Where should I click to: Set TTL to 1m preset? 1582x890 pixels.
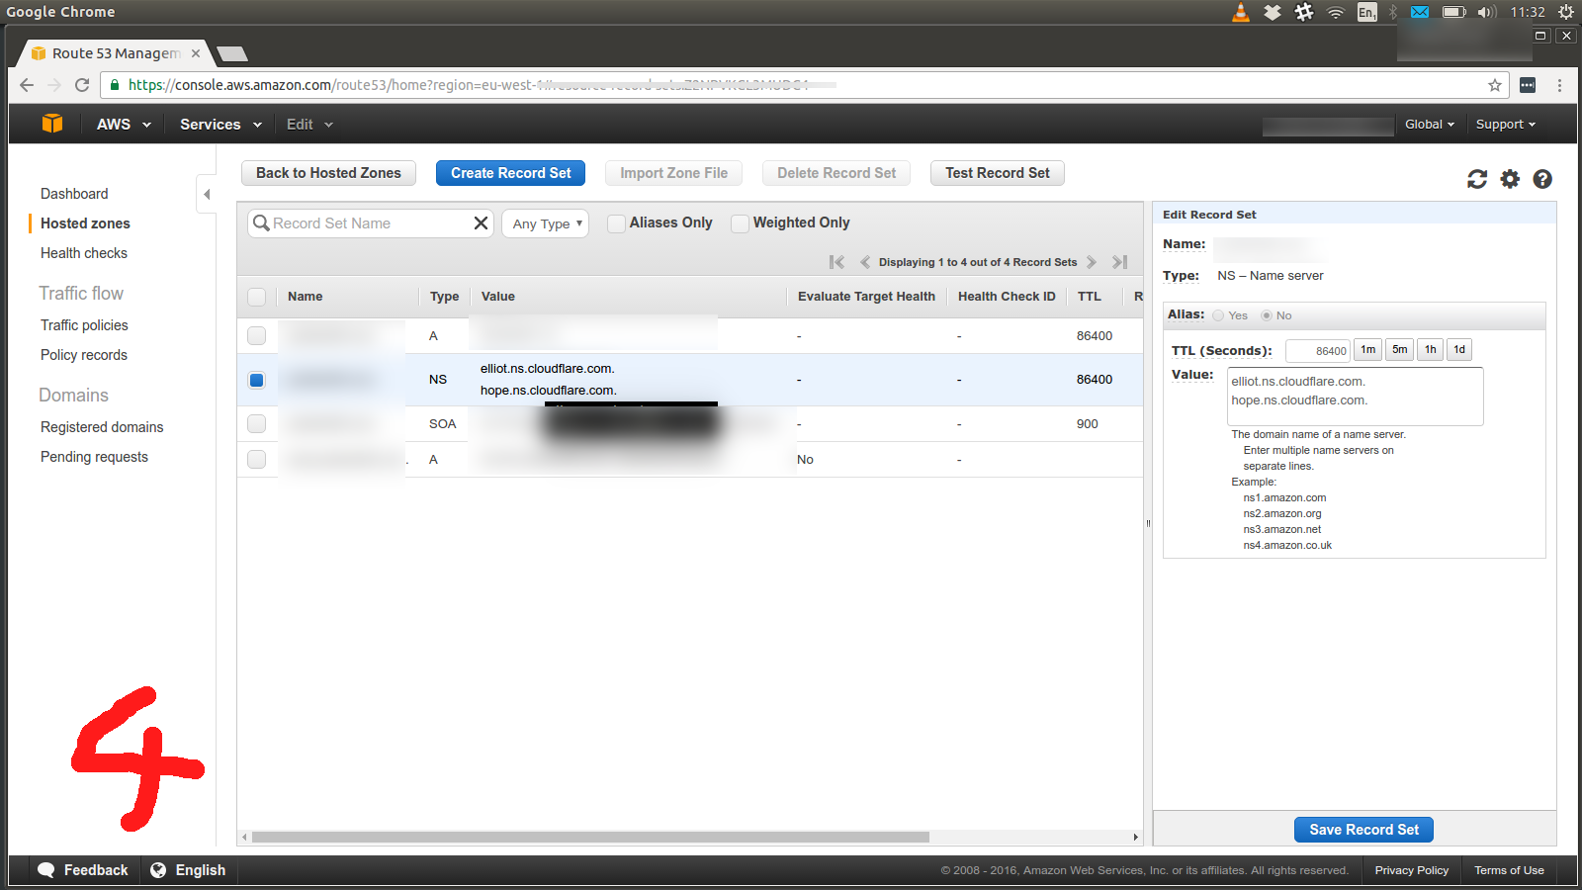click(1367, 349)
